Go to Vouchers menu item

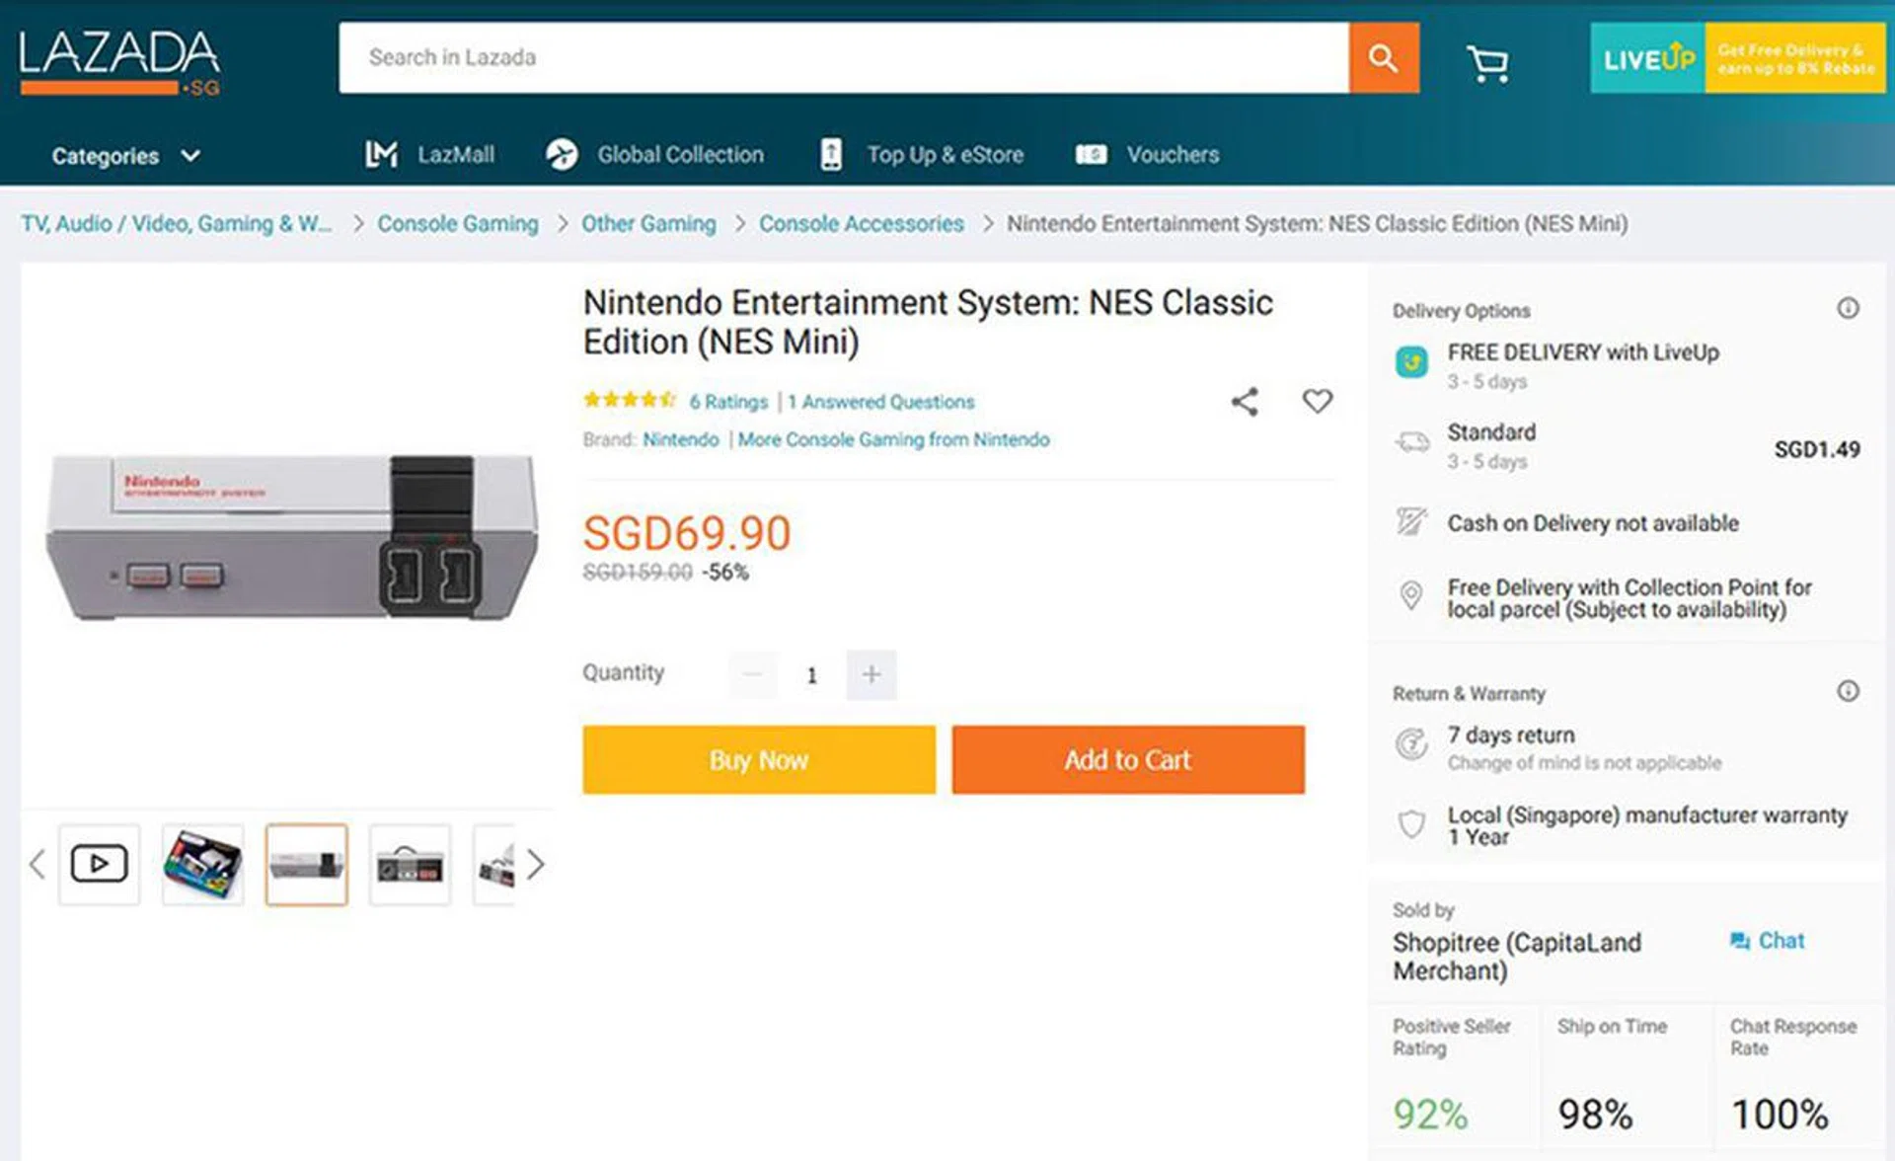point(1148,155)
